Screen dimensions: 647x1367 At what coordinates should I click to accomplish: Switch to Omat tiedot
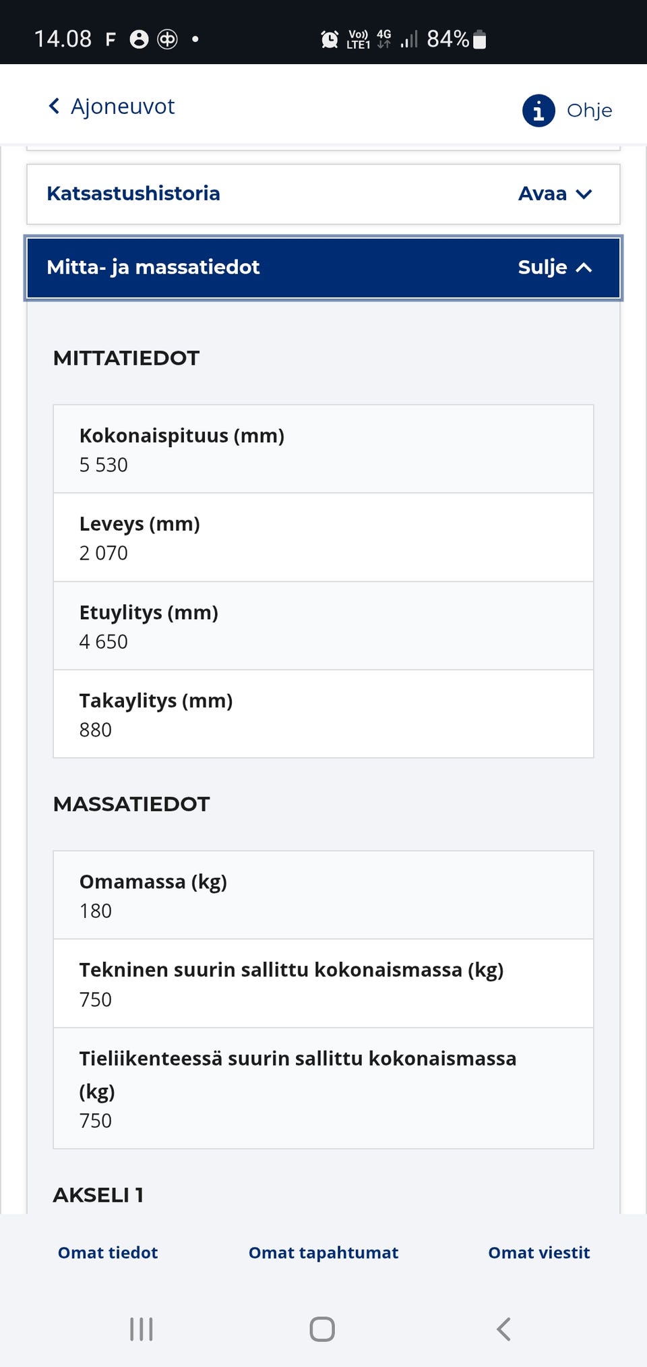[x=107, y=1252]
